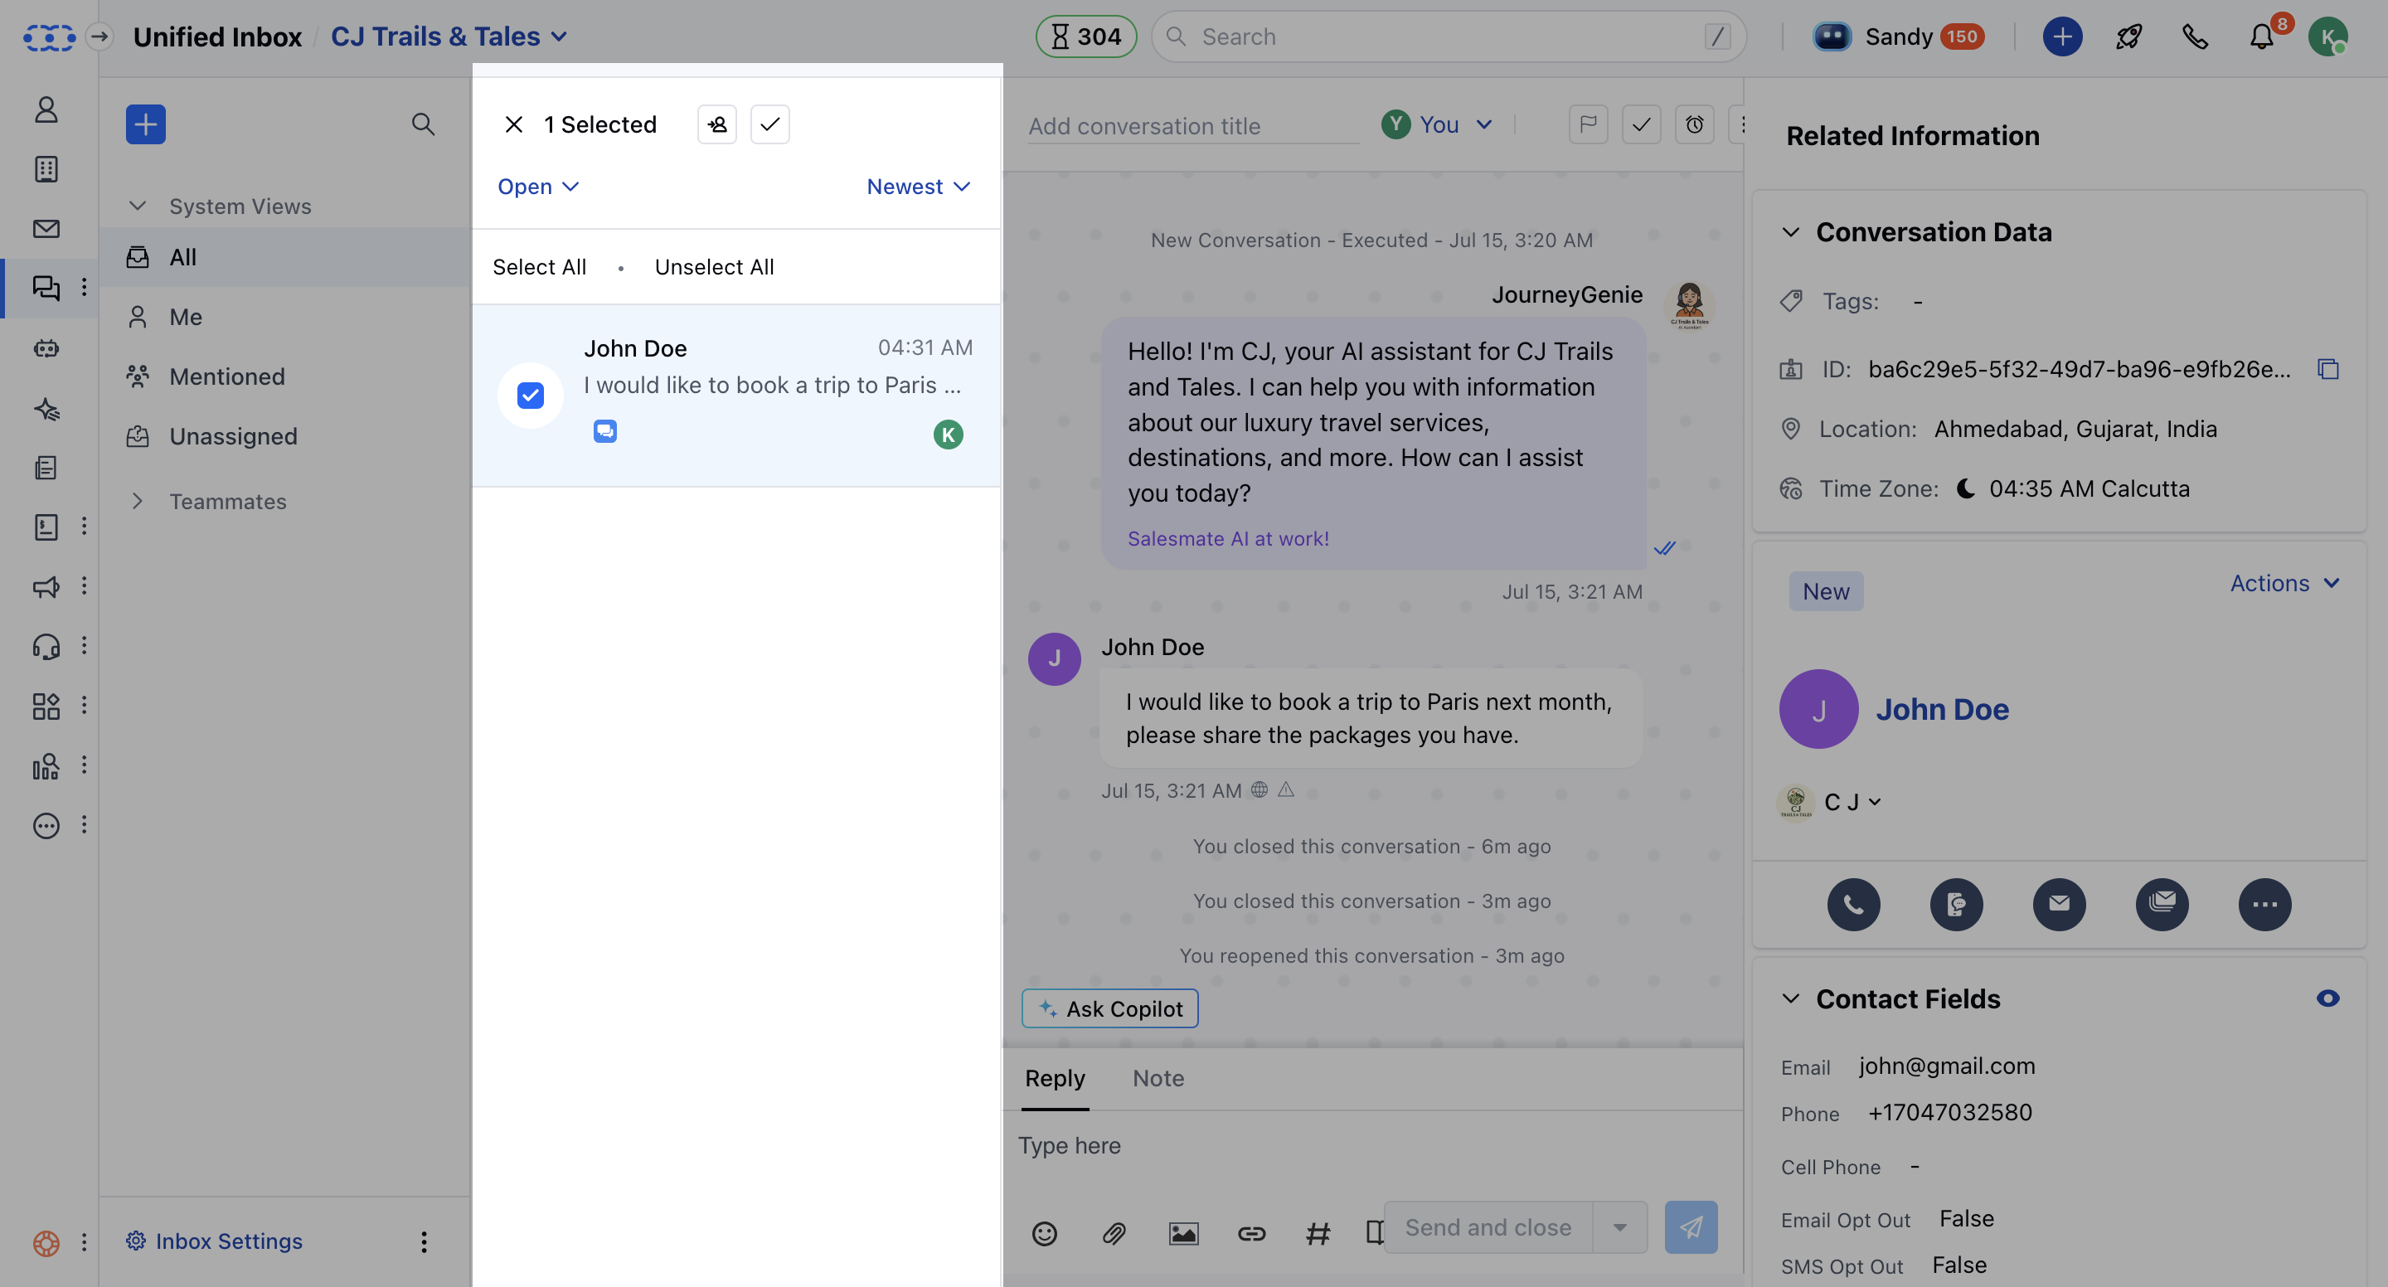This screenshot has height=1287, width=2388.
Task: Click the Search field in top bar
Action: point(1449,36)
